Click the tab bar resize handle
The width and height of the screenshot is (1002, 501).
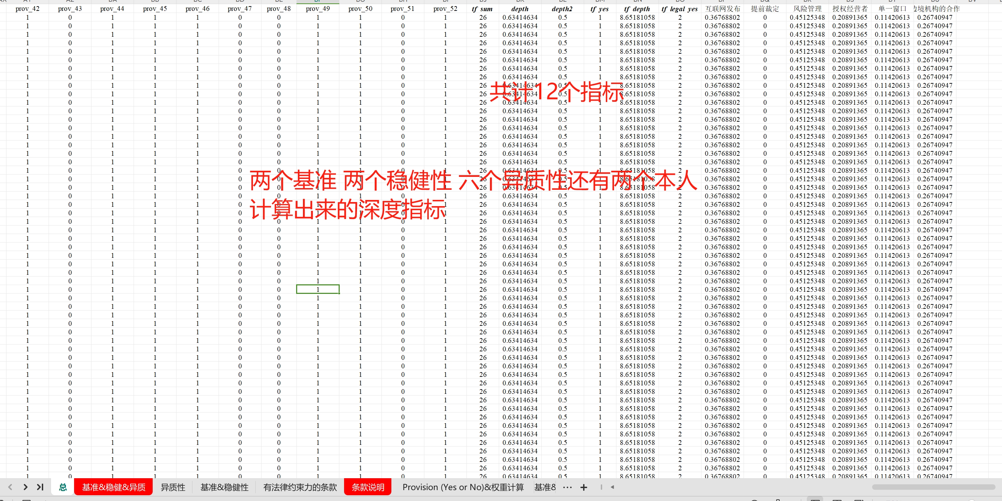tap(601, 487)
